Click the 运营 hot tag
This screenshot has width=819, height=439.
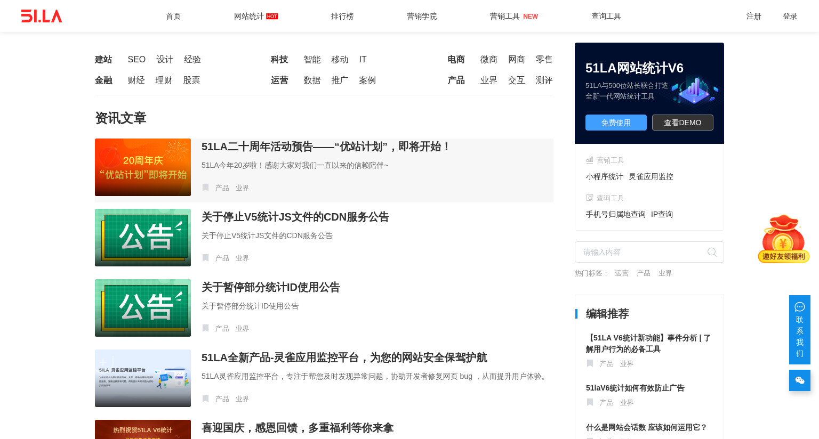(x=622, y=273)
